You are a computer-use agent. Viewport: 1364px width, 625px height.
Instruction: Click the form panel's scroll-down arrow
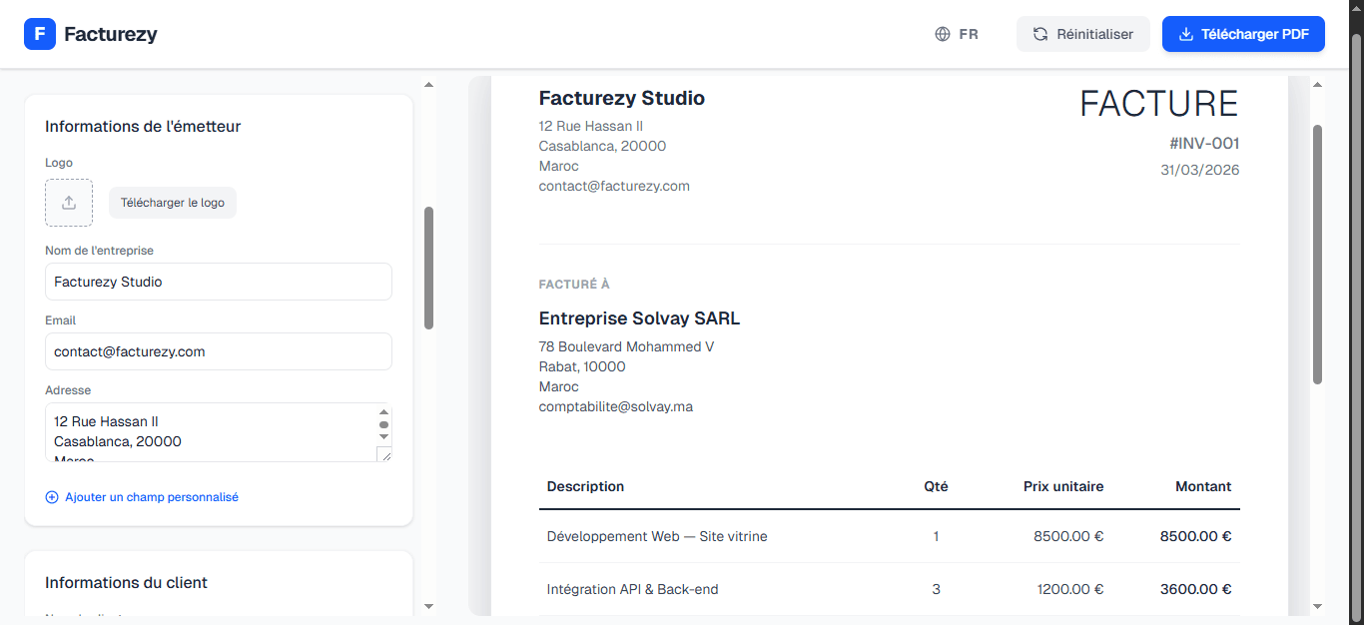pos(429,605)
